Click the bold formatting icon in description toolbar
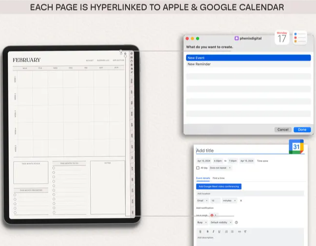Image resolution: width=316 pixels, height=246 pixels. point(207,231)
